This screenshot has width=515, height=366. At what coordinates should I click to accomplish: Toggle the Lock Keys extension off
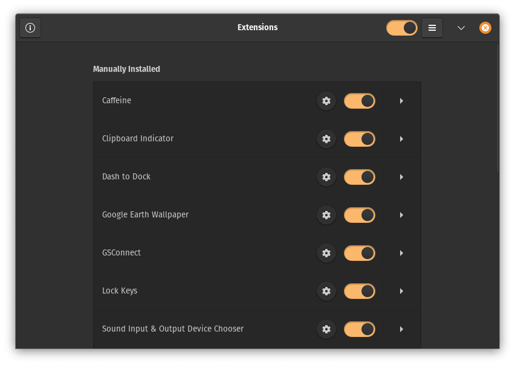click(359, 291)
